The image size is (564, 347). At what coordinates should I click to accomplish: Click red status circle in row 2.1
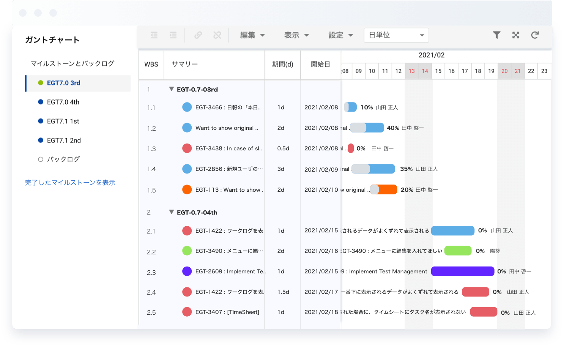187,230
